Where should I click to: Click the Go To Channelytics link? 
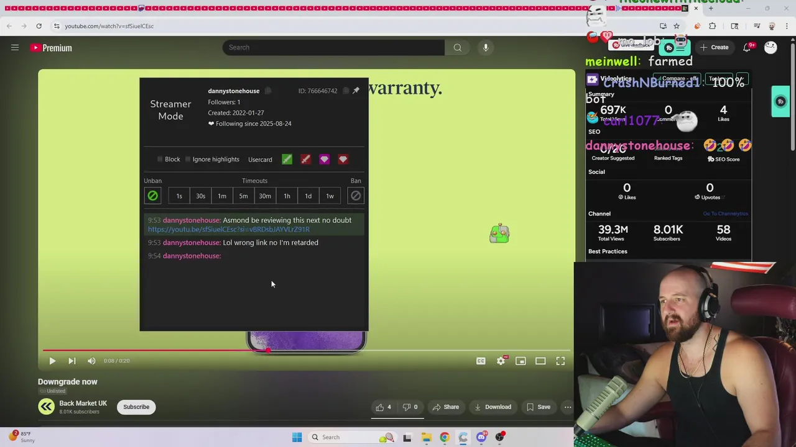[x=725, y=214]
